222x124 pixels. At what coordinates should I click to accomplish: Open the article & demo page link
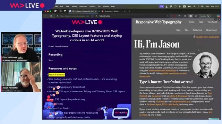(x=178, y=96)
